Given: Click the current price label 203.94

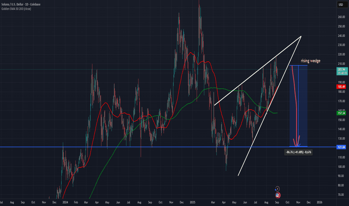Looking at the screenshot, I should [342, 71].
